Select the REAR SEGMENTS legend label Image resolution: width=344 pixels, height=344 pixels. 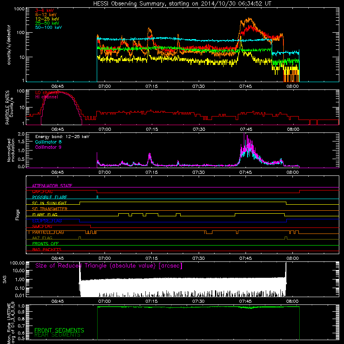pos(58,335)
